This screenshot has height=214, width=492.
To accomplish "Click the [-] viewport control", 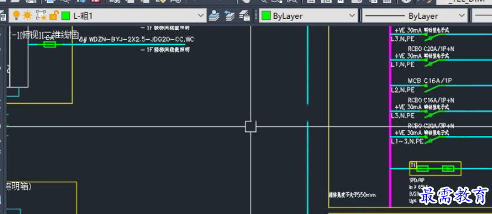I will [14, 35].
